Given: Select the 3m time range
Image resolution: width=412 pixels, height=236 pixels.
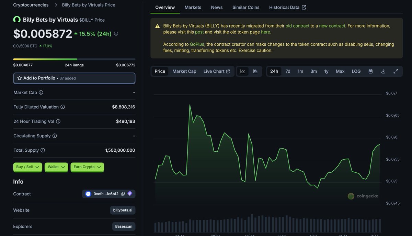Looking at the screenshot, I should pos(314,71).
